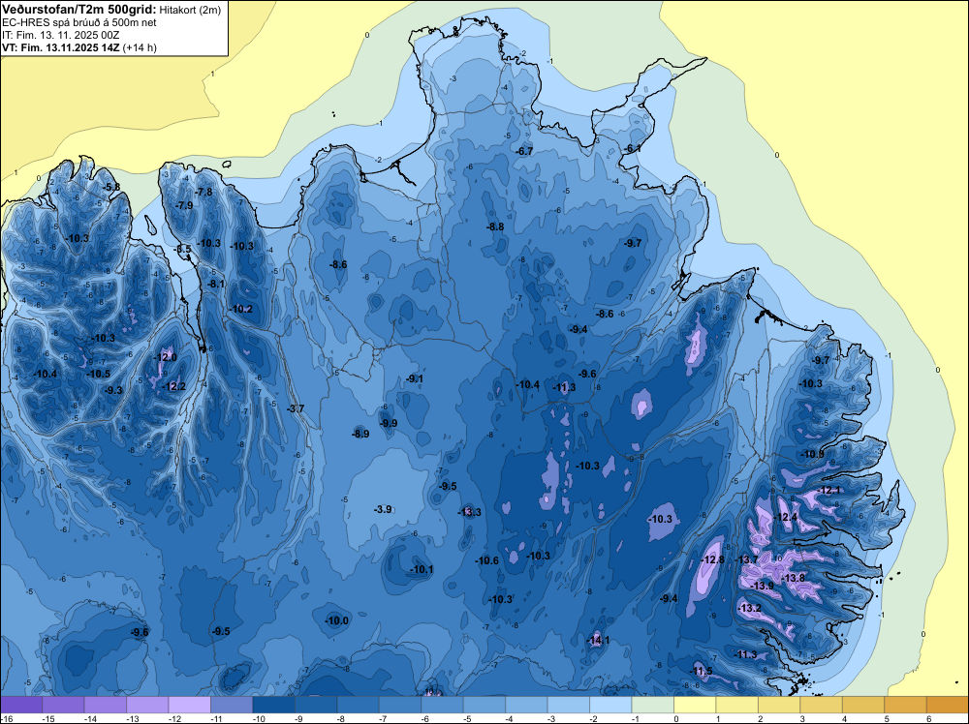Screen dimensions: 969x724
Task: Click the -12.2 temperature label
Action: (x=173, y=387)
